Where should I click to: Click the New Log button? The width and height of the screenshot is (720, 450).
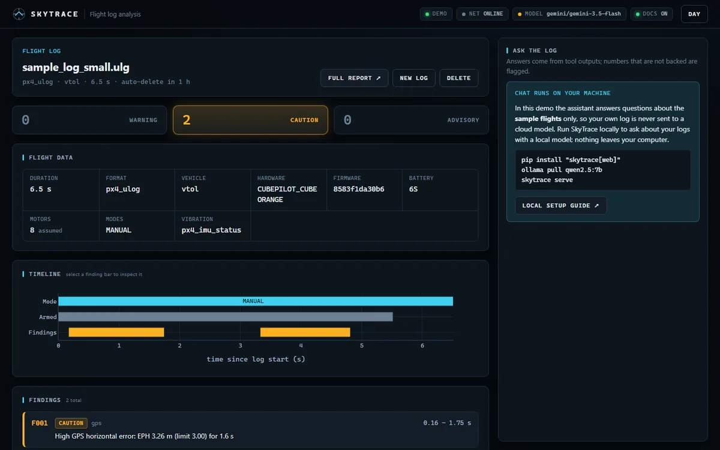click(x=414, y=78)
